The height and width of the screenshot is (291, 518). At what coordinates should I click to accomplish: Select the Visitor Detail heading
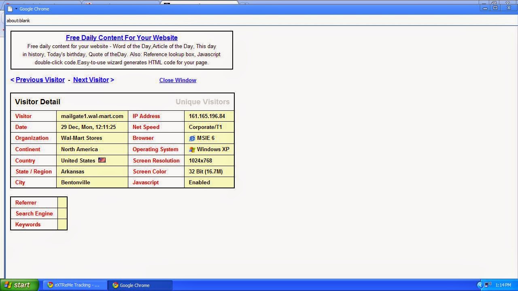pos(38,102)
